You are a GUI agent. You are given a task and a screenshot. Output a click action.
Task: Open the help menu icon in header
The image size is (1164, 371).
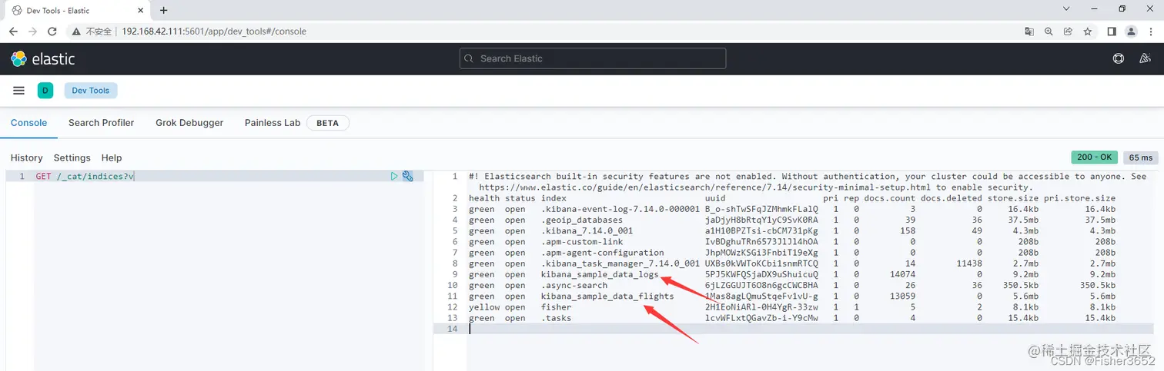point(1119,58)
